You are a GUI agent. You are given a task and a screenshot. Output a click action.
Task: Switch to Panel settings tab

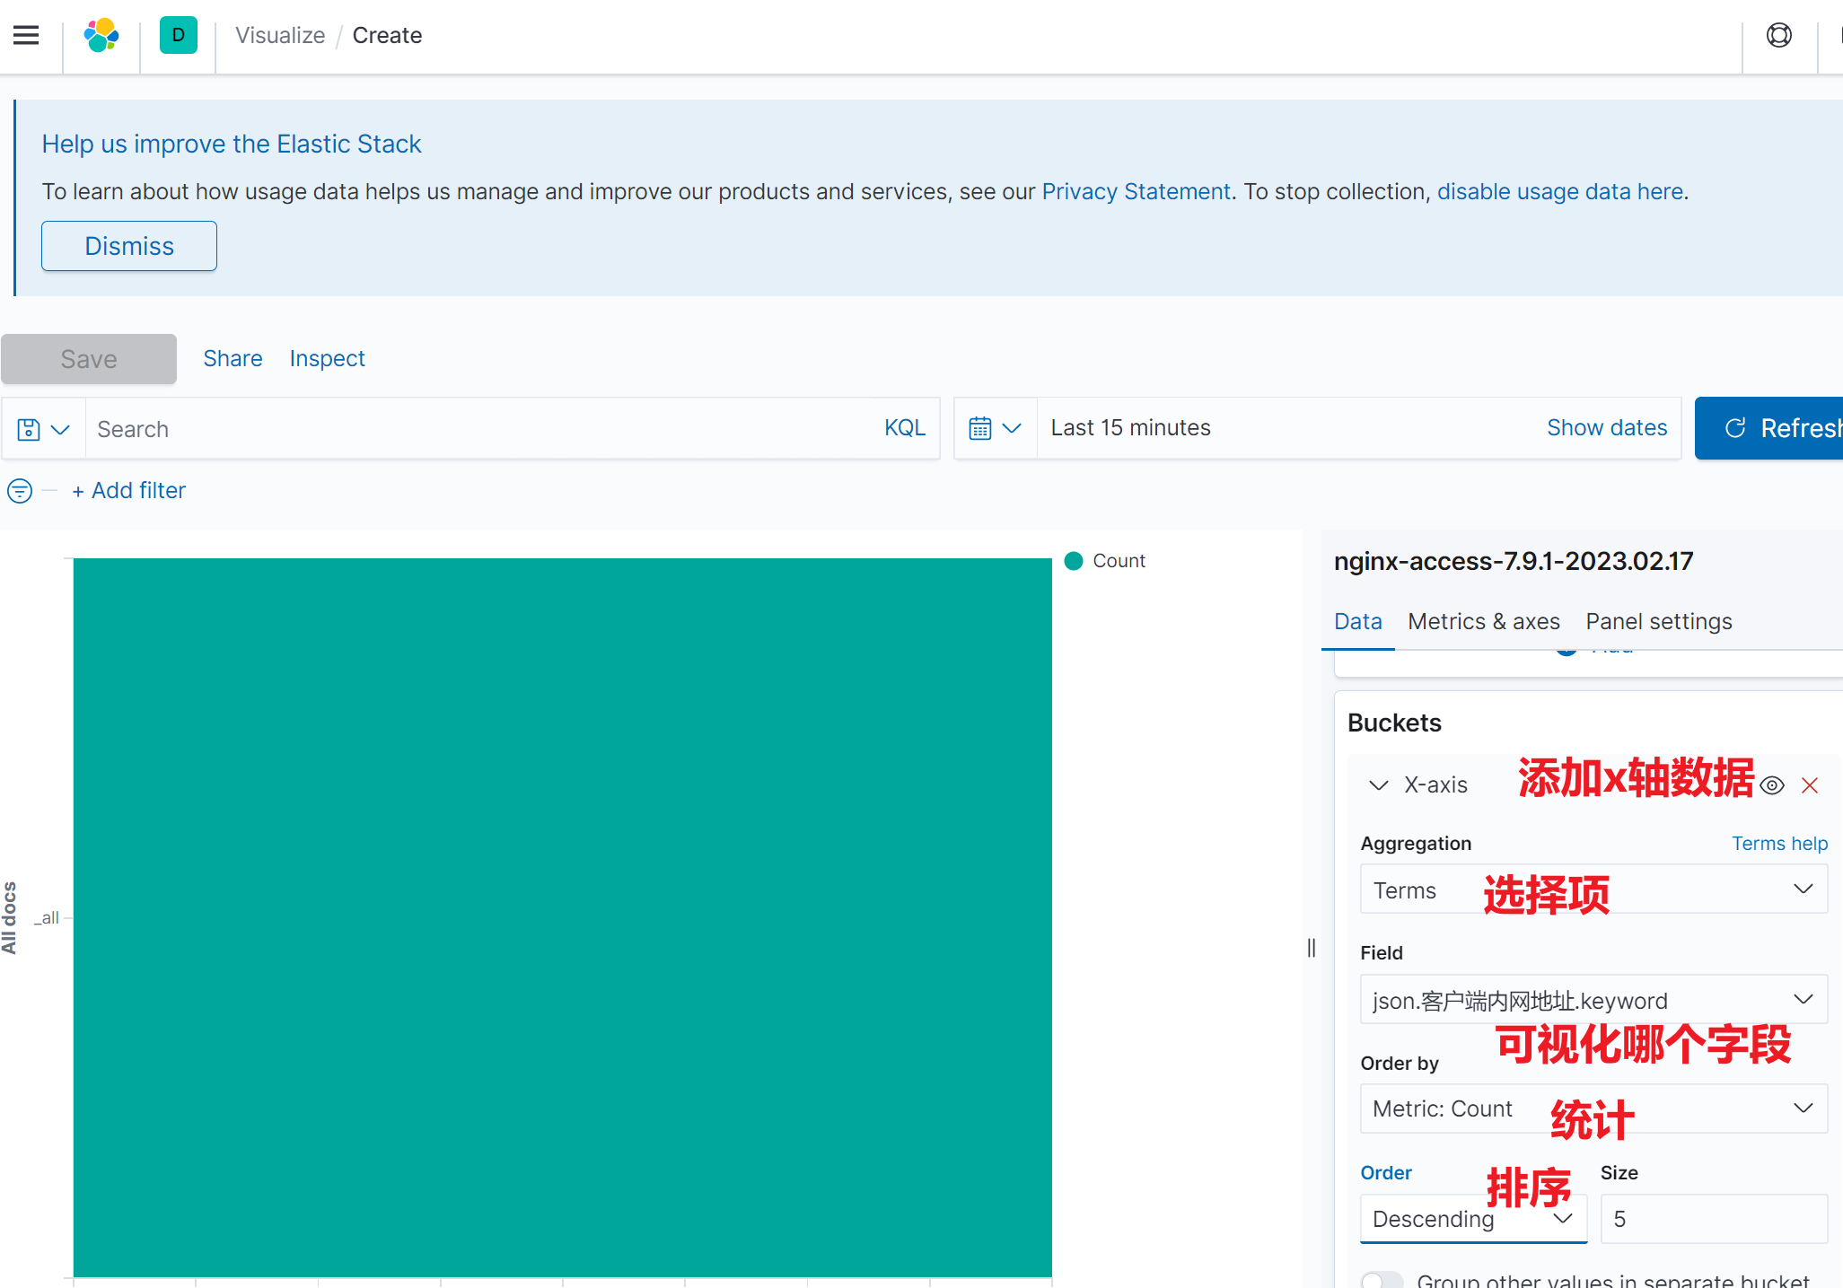(1658, 621)
